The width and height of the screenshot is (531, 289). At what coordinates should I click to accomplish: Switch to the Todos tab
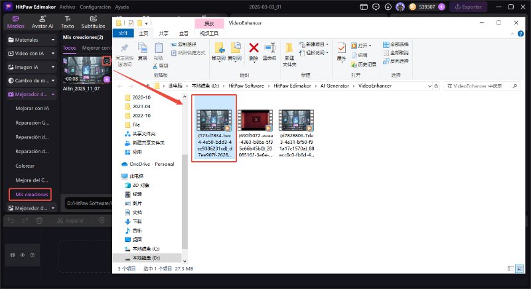(x=70, y=48)
